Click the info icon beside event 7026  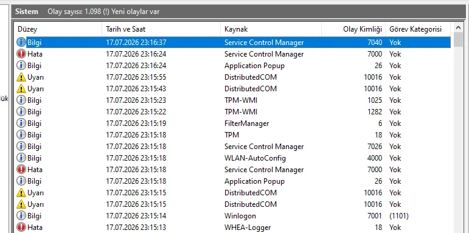click(x=21, y=147)
